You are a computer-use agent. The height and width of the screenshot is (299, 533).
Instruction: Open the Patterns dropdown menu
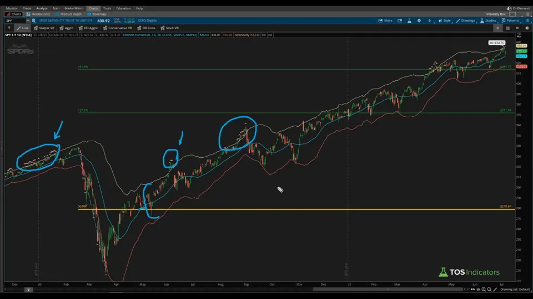tap(511, 20)
